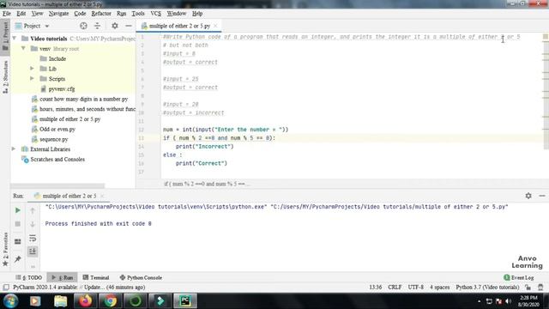Open the VCS menu
Viewport: 549px width, 309px height.
(x=155, y=14)
